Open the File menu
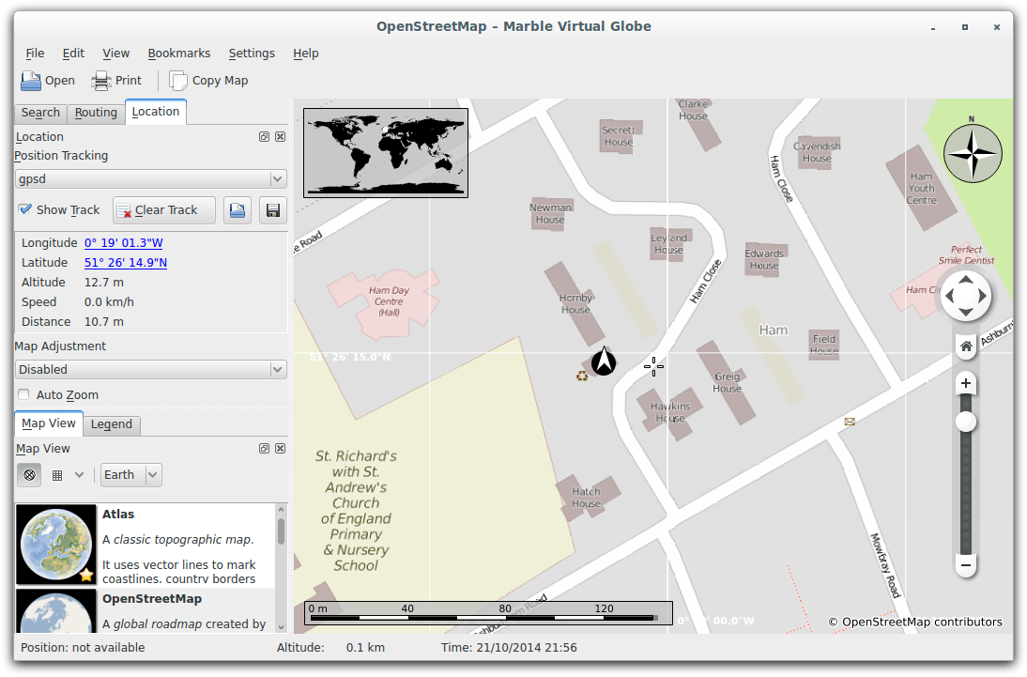 [35, 54]
